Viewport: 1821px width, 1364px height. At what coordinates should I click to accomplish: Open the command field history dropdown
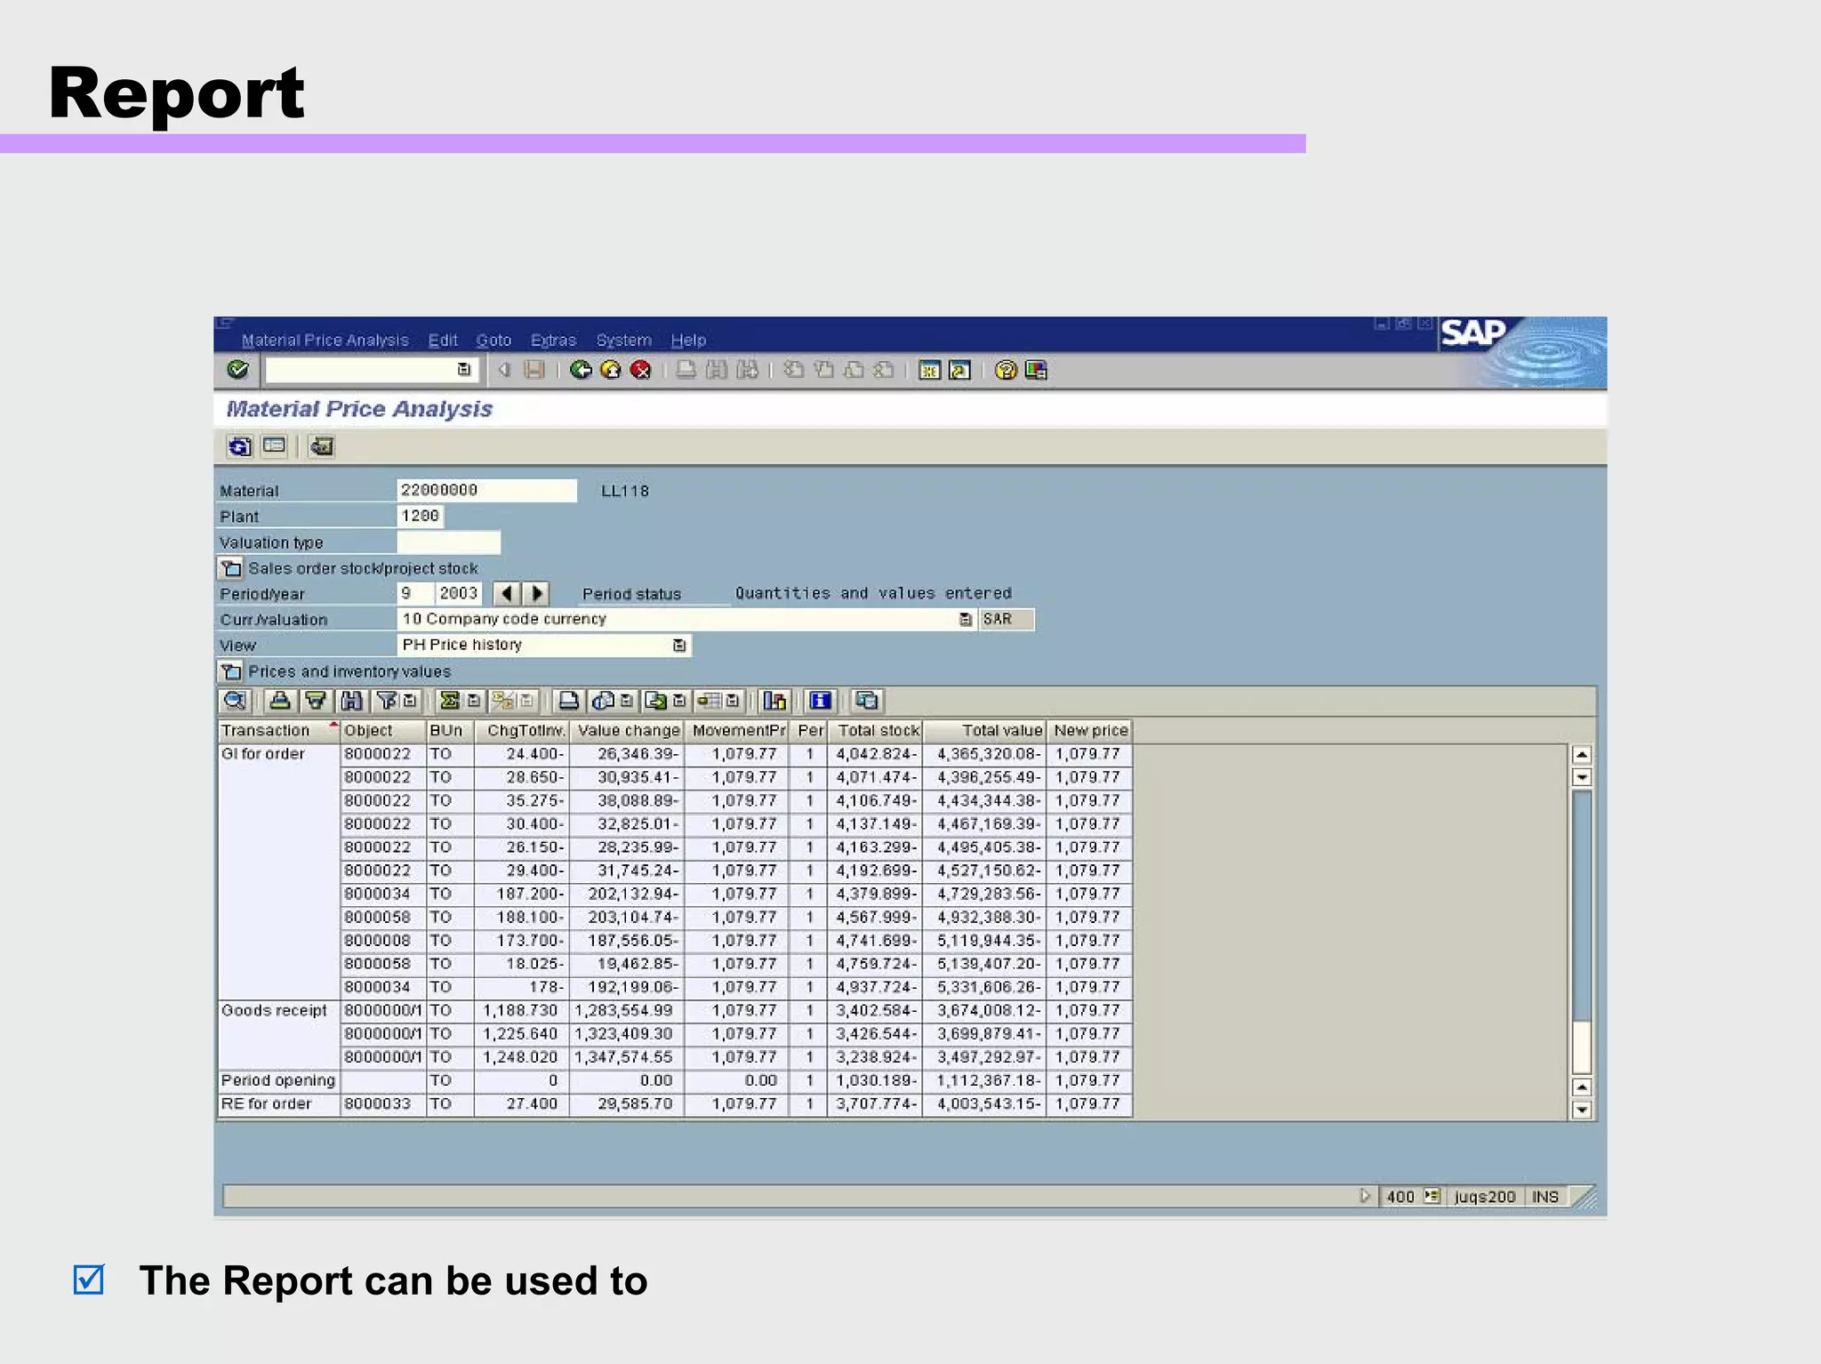[464, 369]
